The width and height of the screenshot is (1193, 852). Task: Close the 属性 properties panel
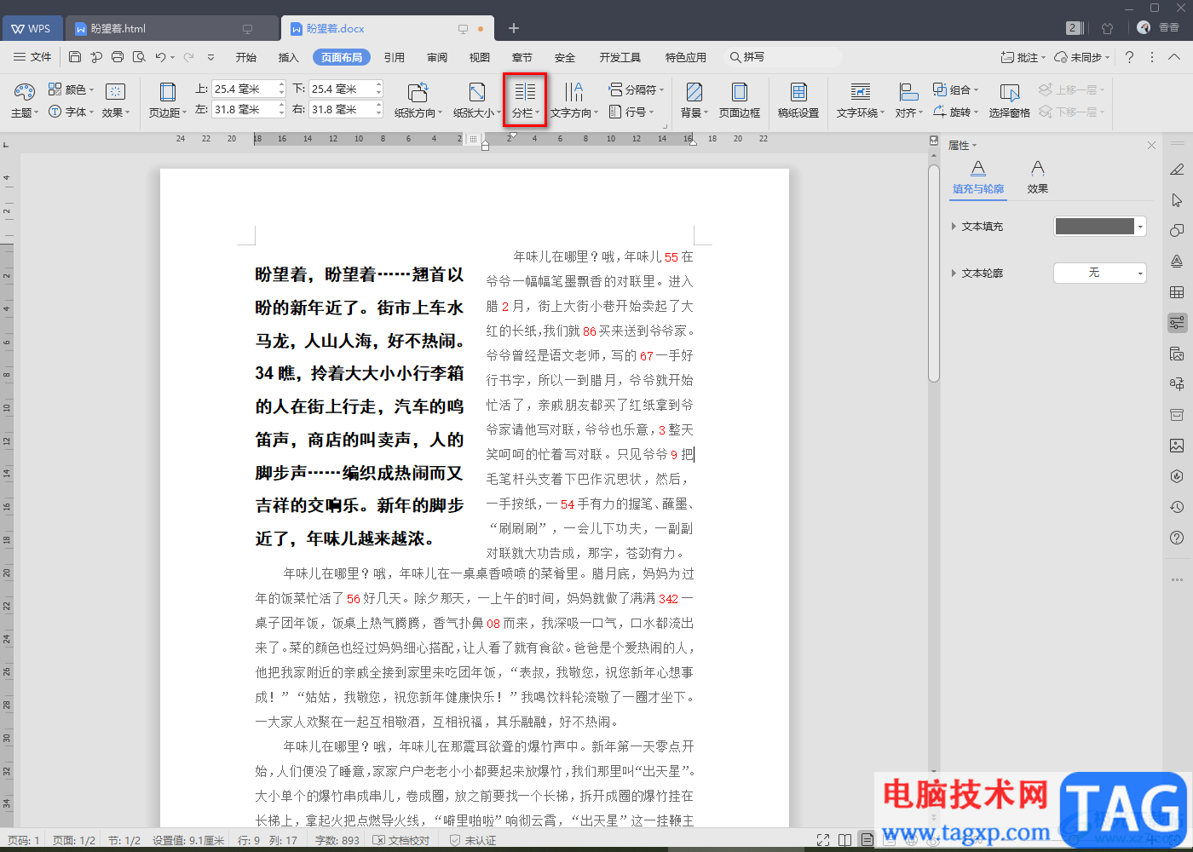click(x=1151, y=145)
